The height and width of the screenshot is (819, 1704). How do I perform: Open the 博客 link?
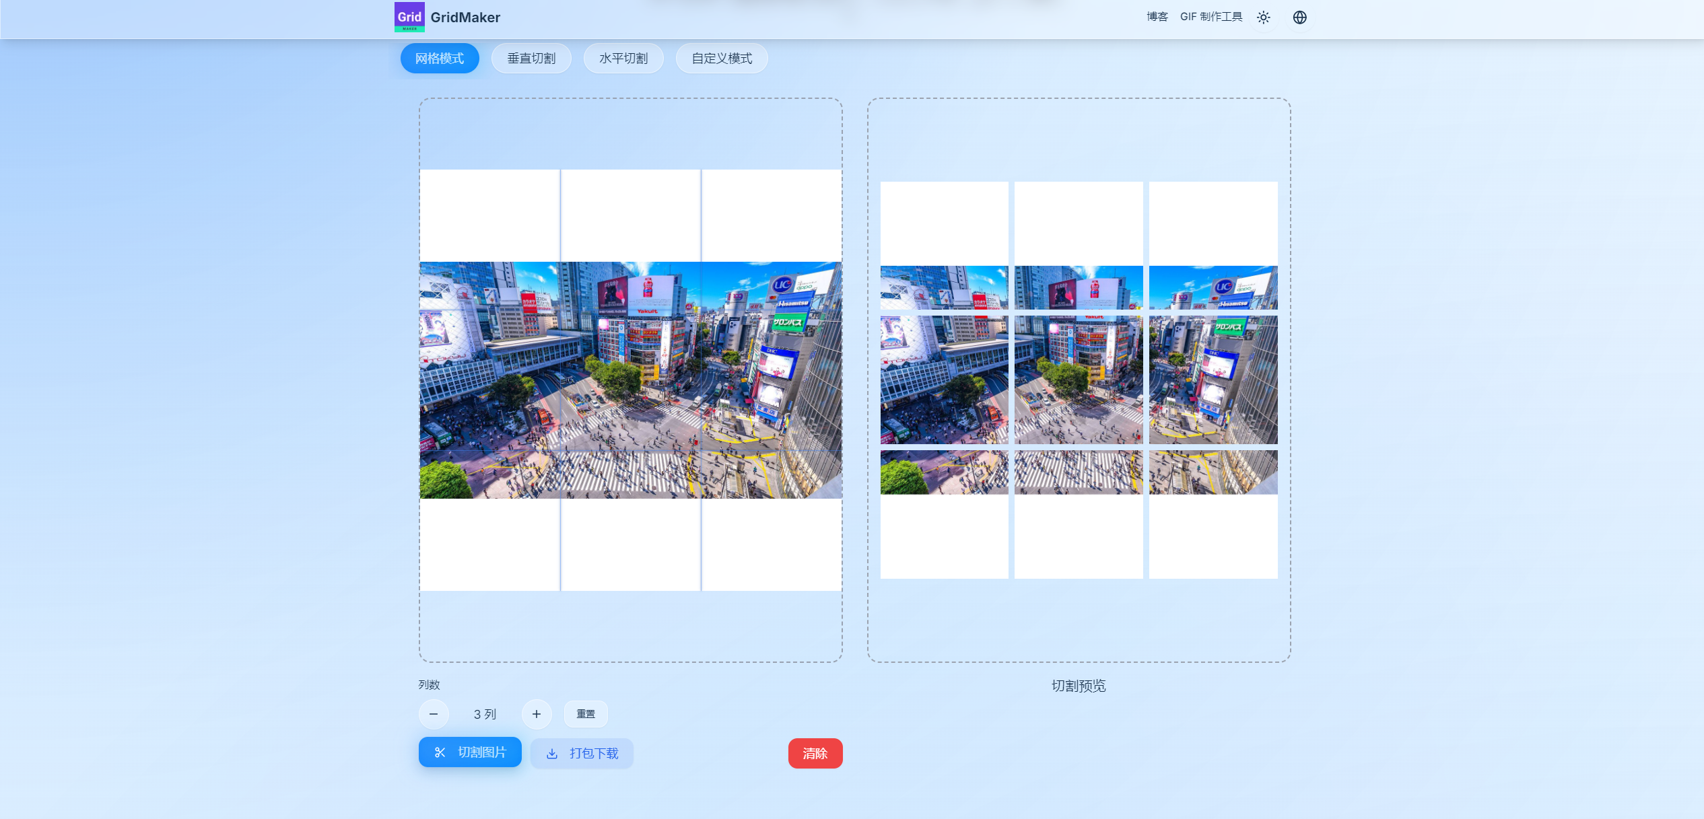click(1155, 17)
